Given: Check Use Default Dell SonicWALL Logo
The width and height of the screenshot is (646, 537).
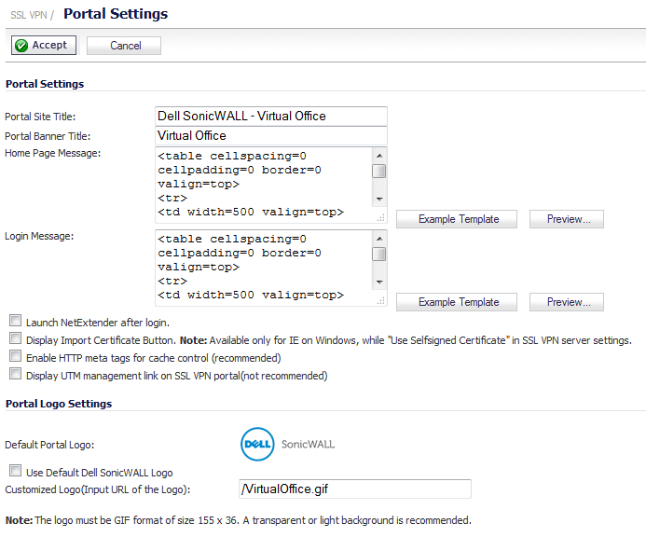Looking at the screenshot, I should [x=15, y=470].
